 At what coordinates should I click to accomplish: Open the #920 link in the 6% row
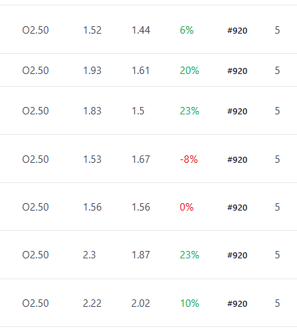tap(237, 30)
